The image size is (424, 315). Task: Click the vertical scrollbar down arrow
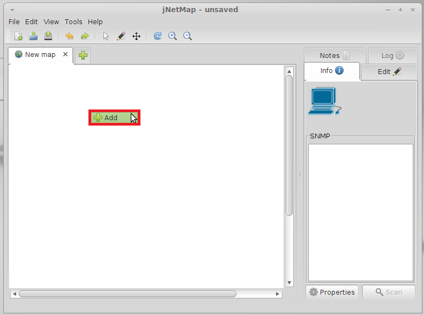[289, 283]
